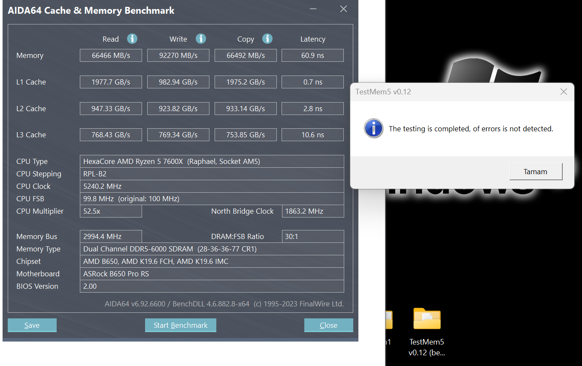
Task: Select the Memory Latency value 60.9 ns
Action: coord(312,55)
